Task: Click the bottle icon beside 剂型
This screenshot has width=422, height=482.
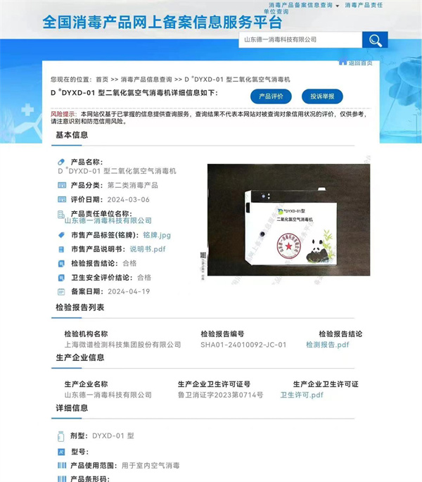Action: (x=61, y=436)
